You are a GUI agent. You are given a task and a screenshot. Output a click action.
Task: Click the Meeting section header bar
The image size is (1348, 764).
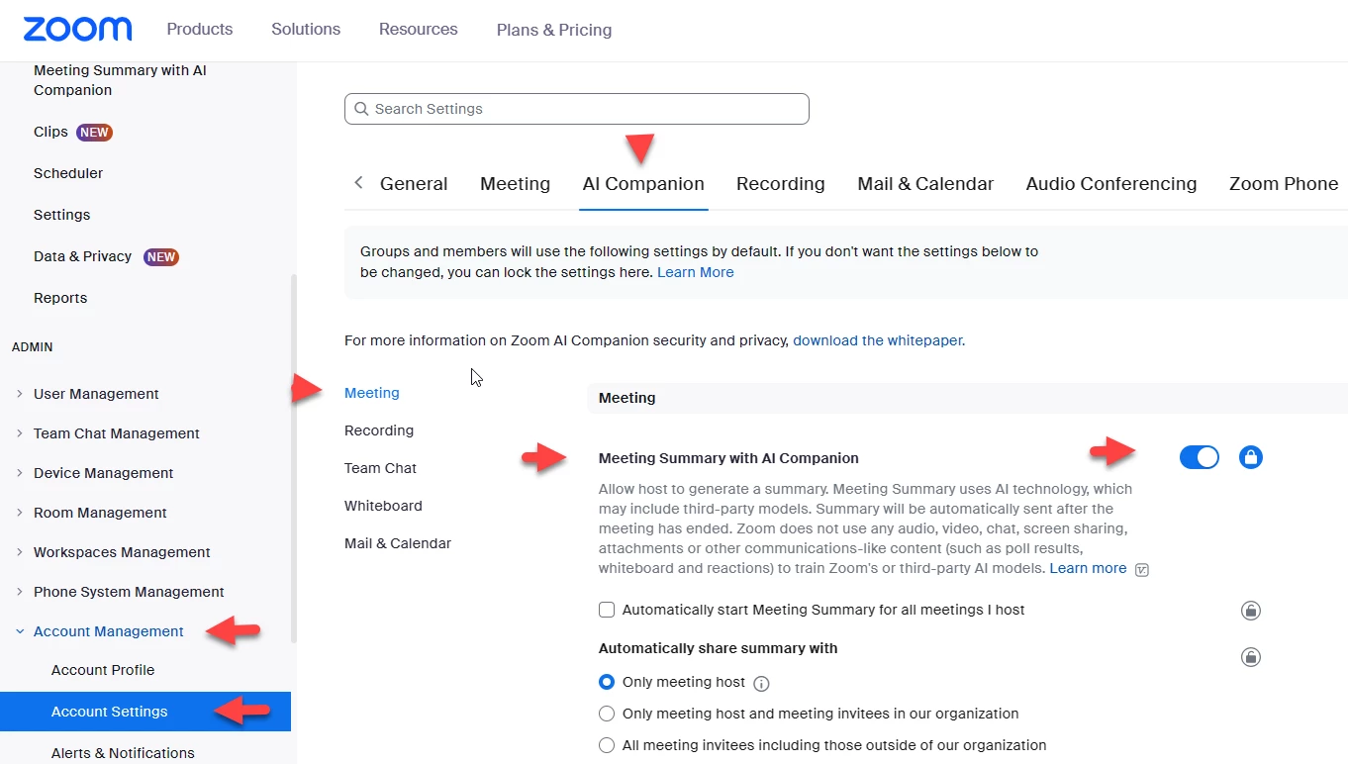[967, 398]
